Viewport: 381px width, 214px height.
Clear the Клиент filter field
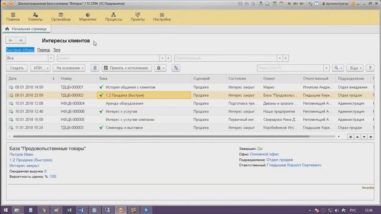[168, 58]
